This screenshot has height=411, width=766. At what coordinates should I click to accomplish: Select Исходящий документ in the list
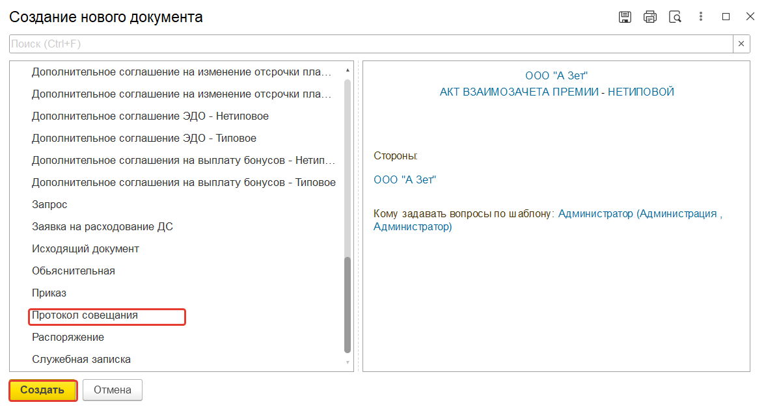[x=85, y=249]
